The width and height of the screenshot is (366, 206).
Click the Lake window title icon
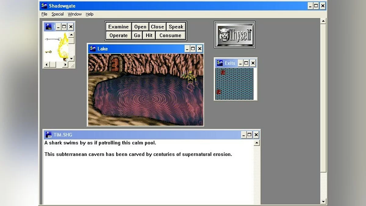(93, 49)
